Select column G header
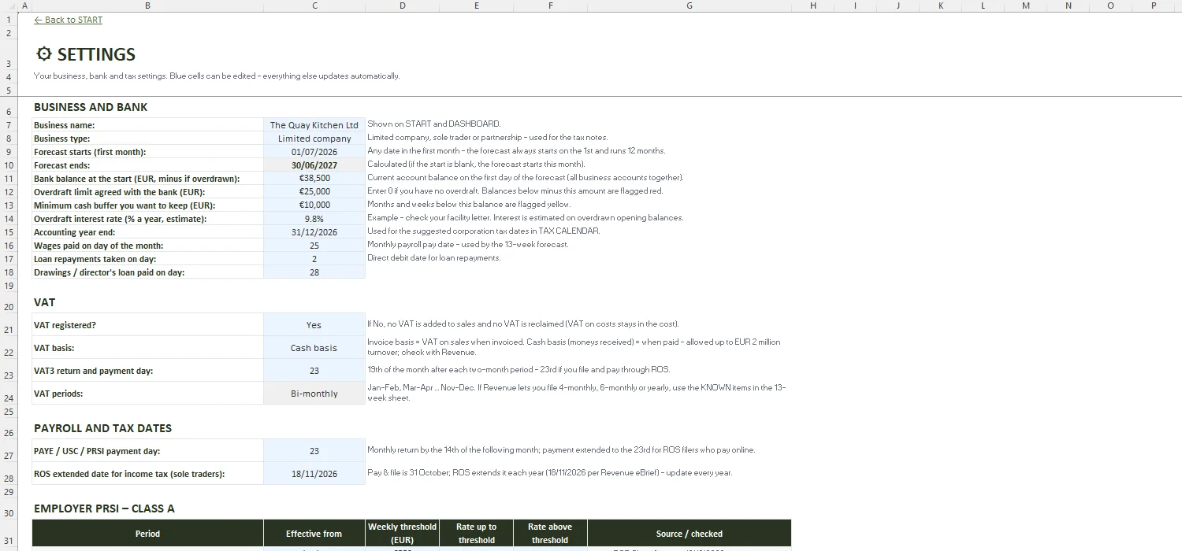1182x551 pixels. coord(689,6)
